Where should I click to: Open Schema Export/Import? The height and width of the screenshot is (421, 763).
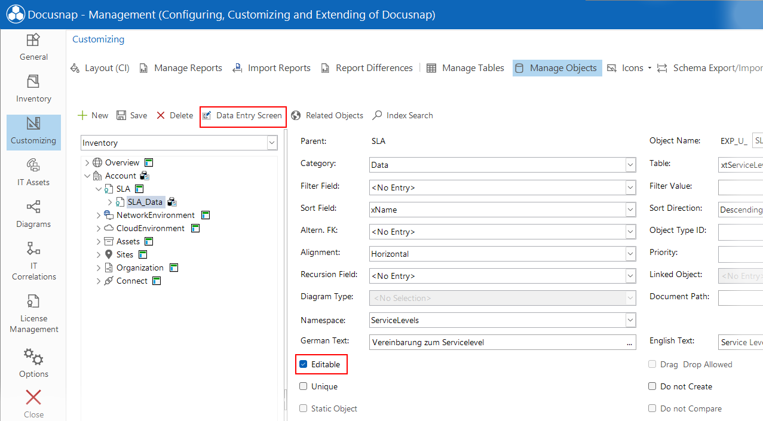710,68
